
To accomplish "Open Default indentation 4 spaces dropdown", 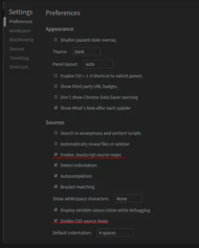I will (115, 233).
